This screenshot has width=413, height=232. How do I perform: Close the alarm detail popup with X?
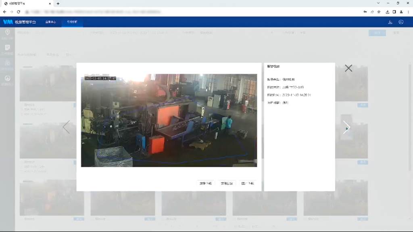coord(348,68)
